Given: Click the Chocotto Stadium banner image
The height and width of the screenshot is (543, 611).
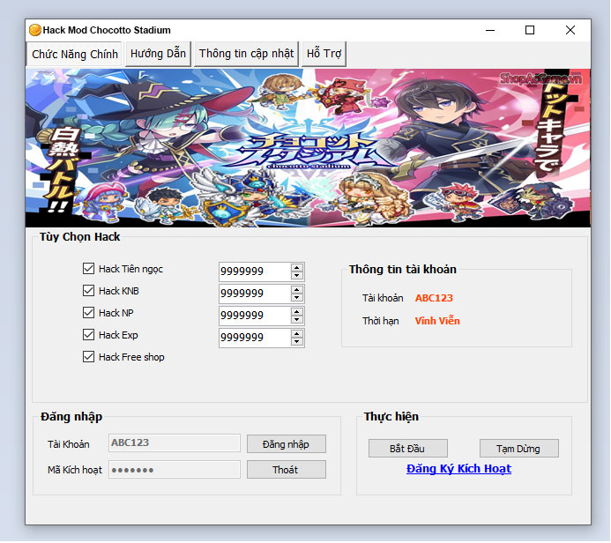Looking at the screenshot, I should tap(308, 148).
